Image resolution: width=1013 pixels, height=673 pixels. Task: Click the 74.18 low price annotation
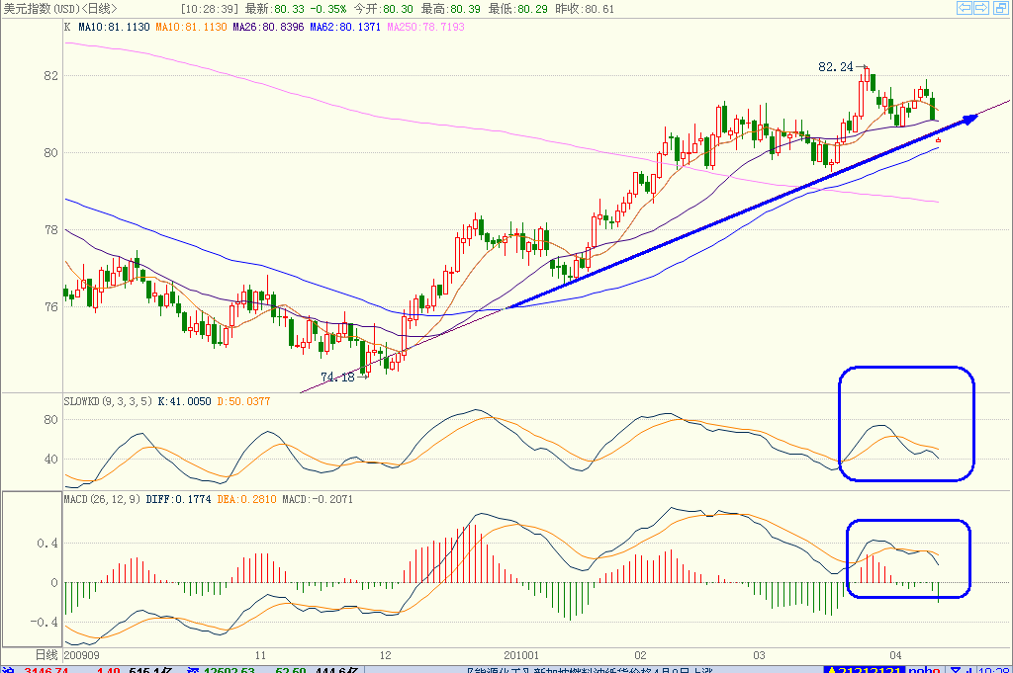[x=337, y=377]
